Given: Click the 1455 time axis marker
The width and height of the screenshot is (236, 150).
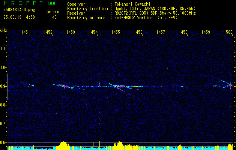Looking at the screenshot, I should [116, 32].
